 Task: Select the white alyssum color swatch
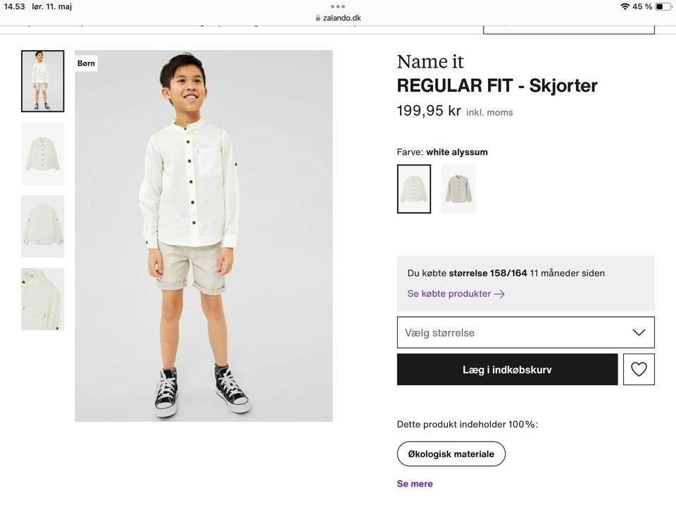[414, 189]
